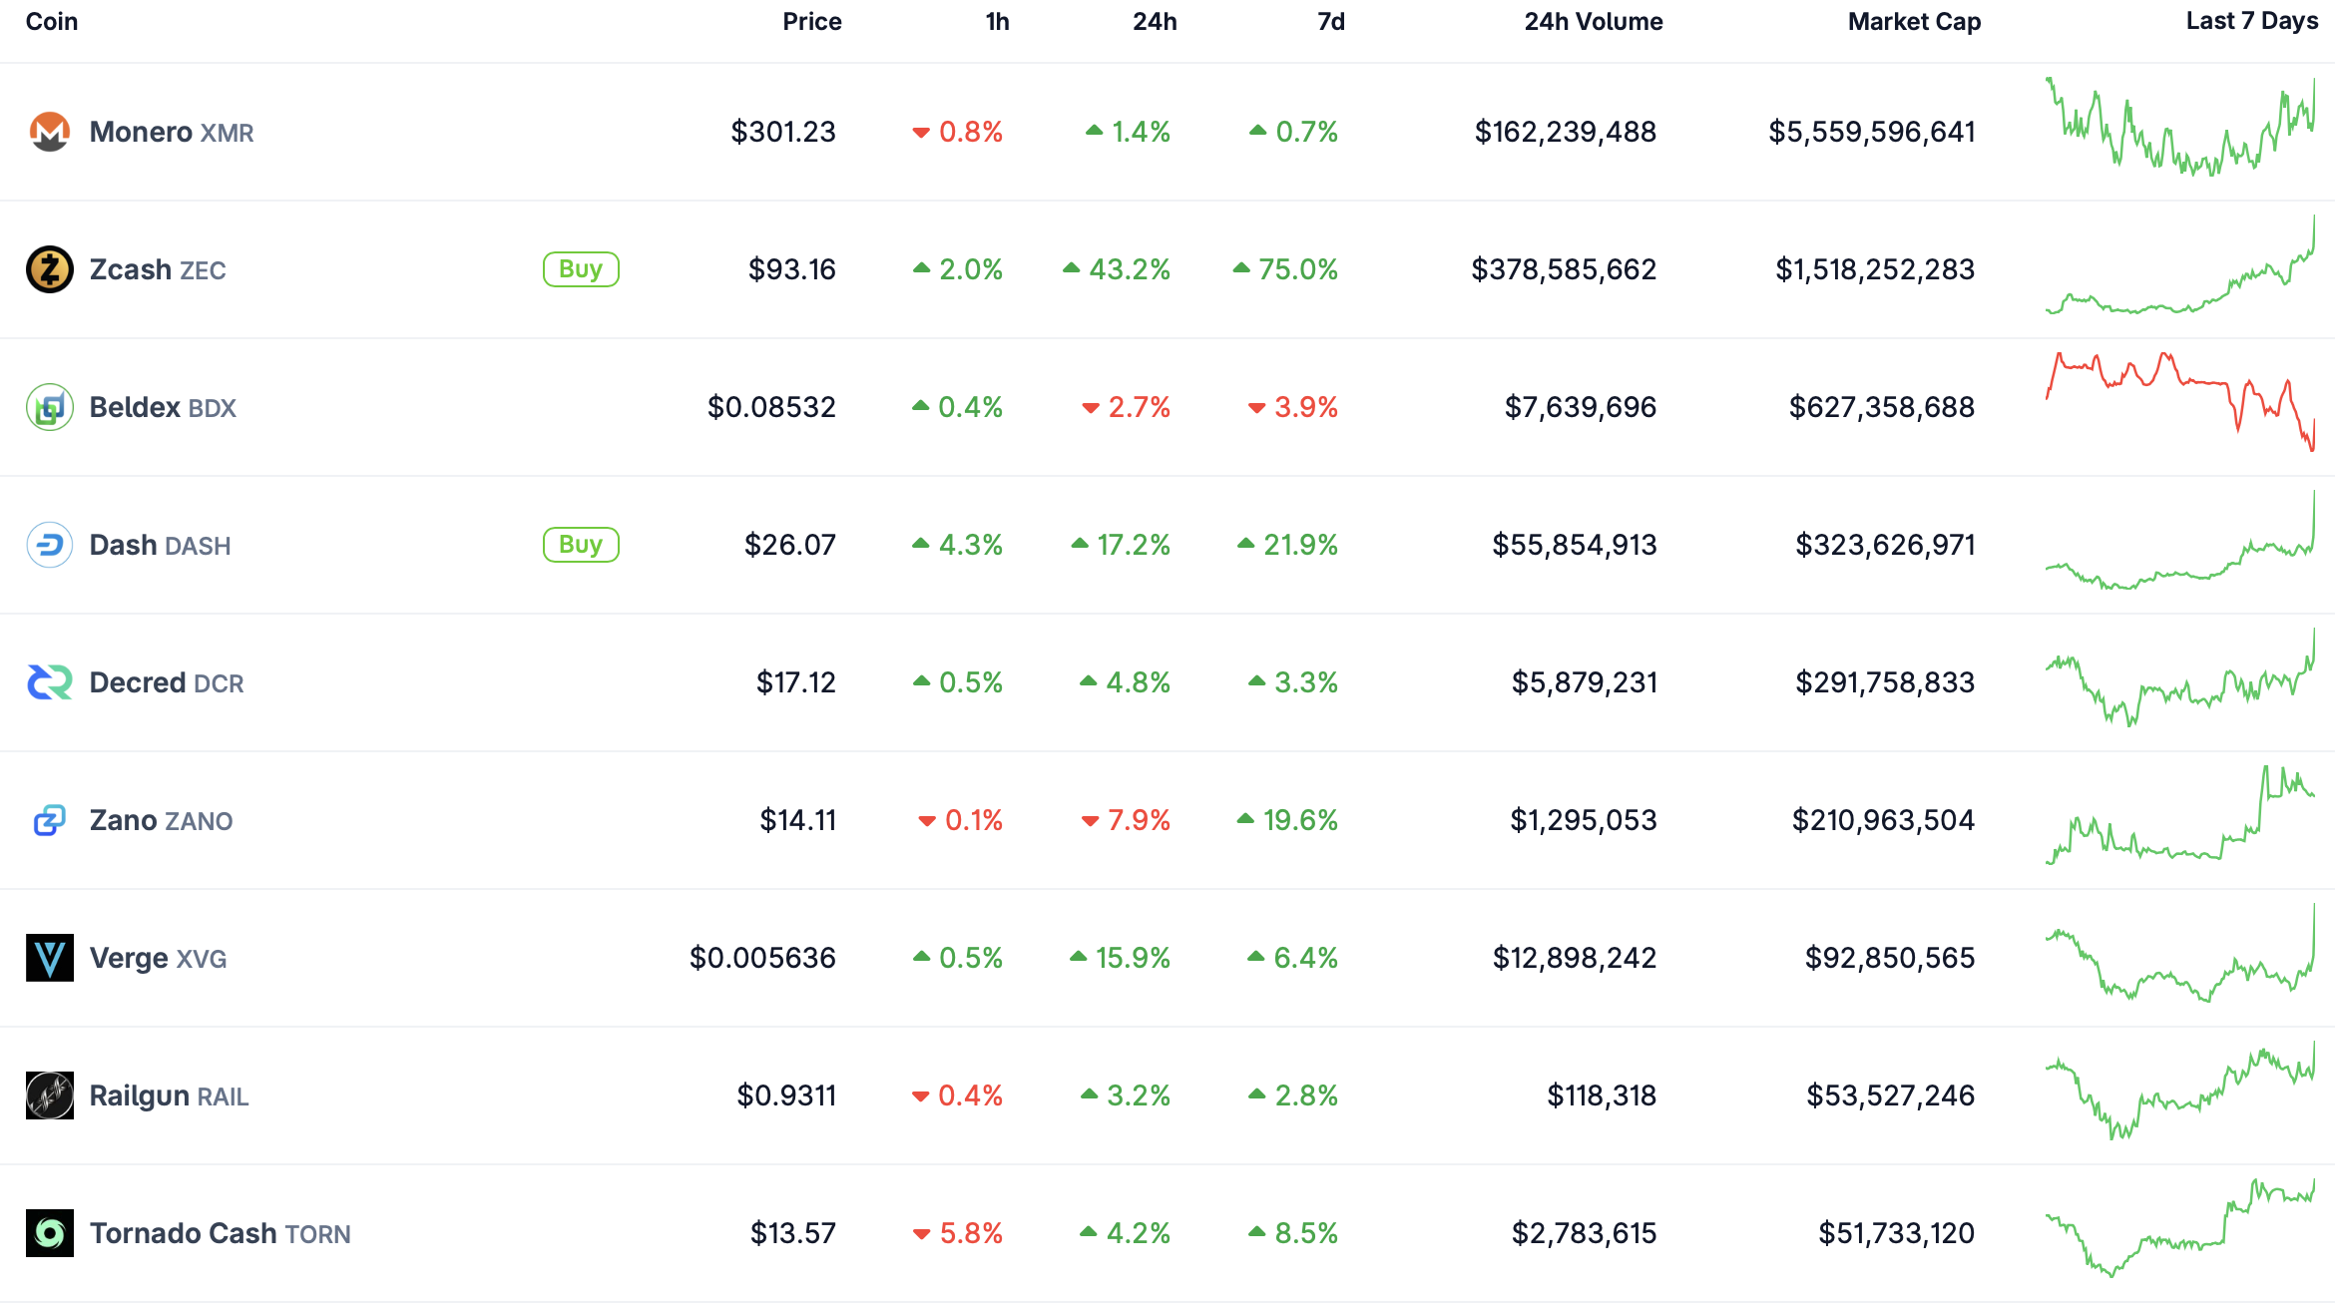Open the Monero XMR coin link

click(x=171, y=132)
